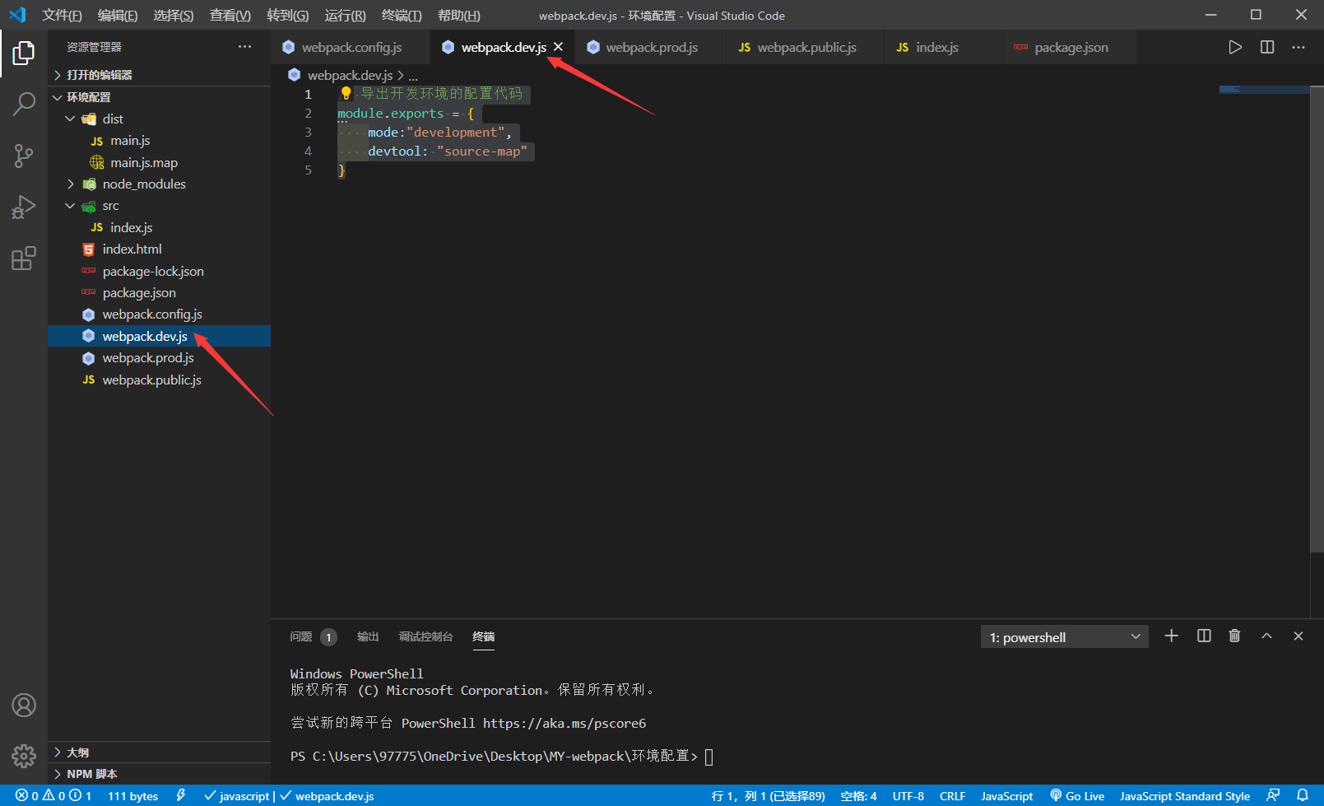Change the UTF-8 file encoding
Screen dimensions: 1324x806
pos(908,795)
